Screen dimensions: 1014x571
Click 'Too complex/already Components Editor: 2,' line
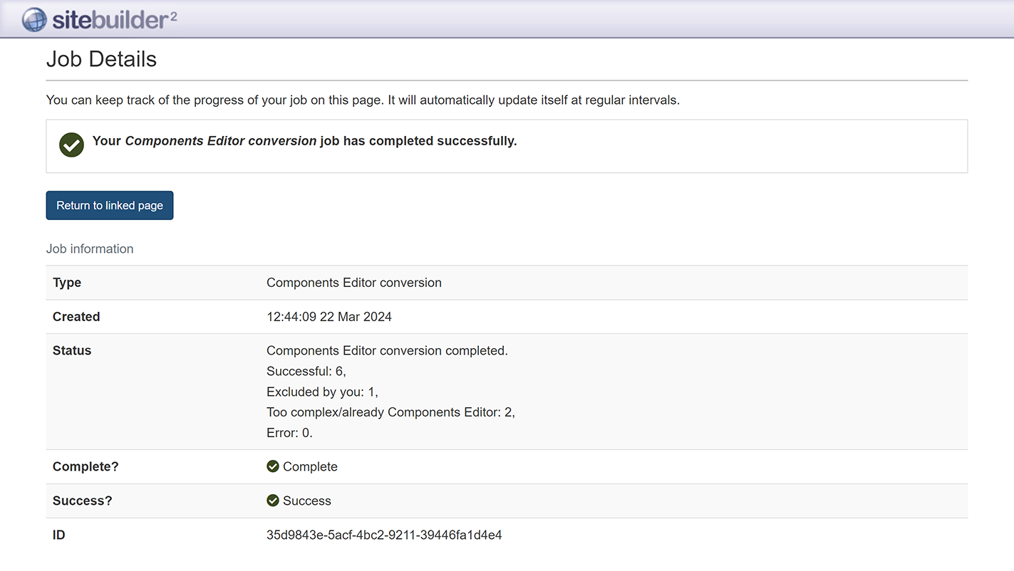pos(390,412)
